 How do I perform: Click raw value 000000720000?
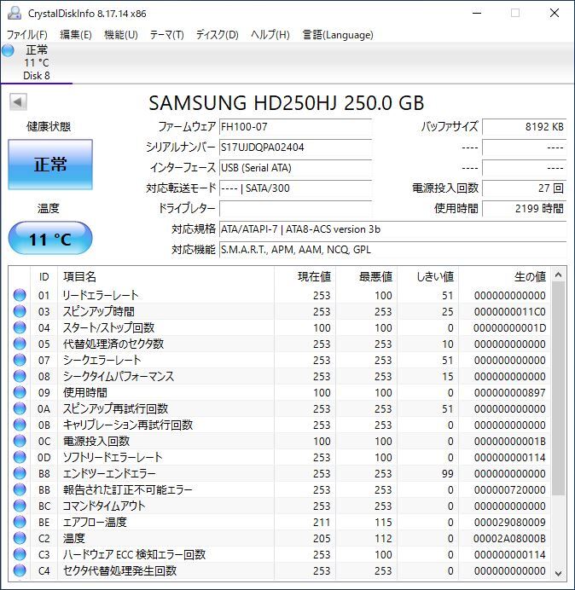[510, 489]
